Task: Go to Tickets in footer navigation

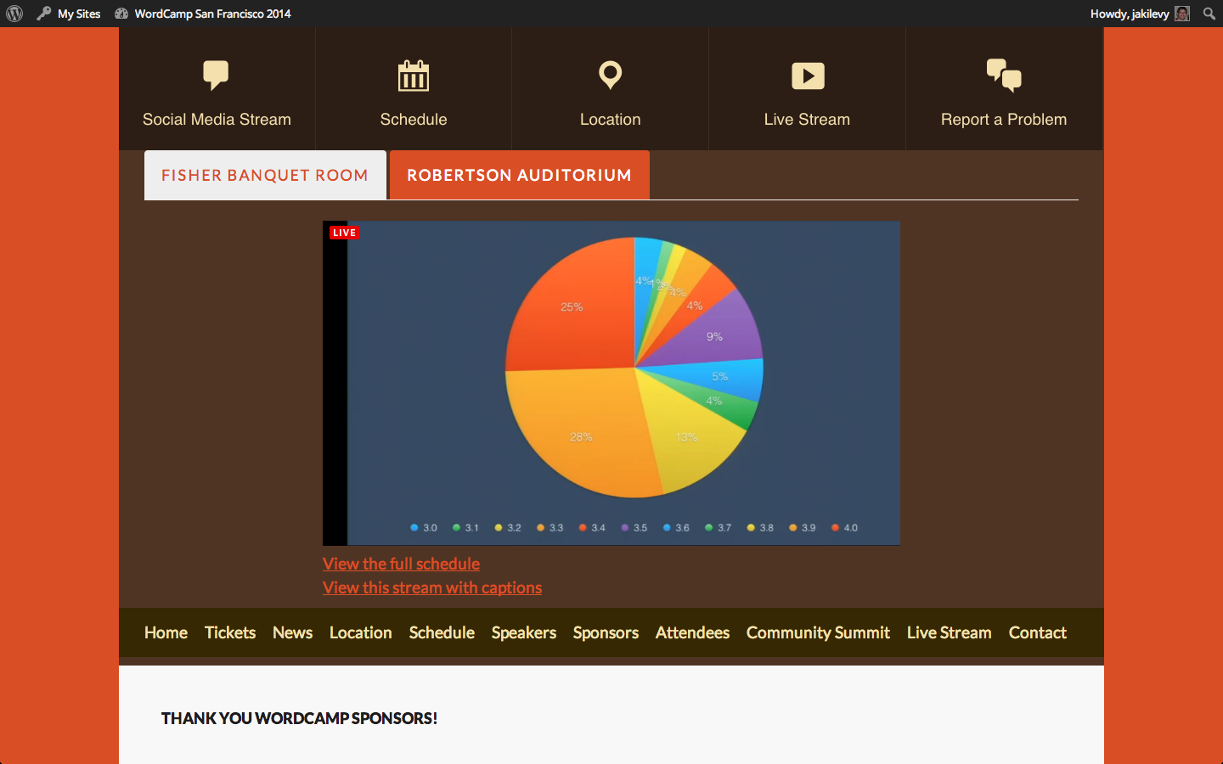Action: 230,632
